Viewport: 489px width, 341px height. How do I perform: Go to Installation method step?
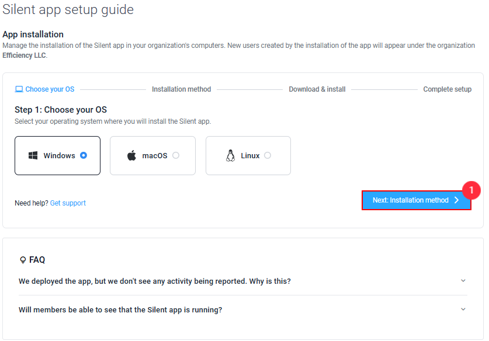coord(182,89)
